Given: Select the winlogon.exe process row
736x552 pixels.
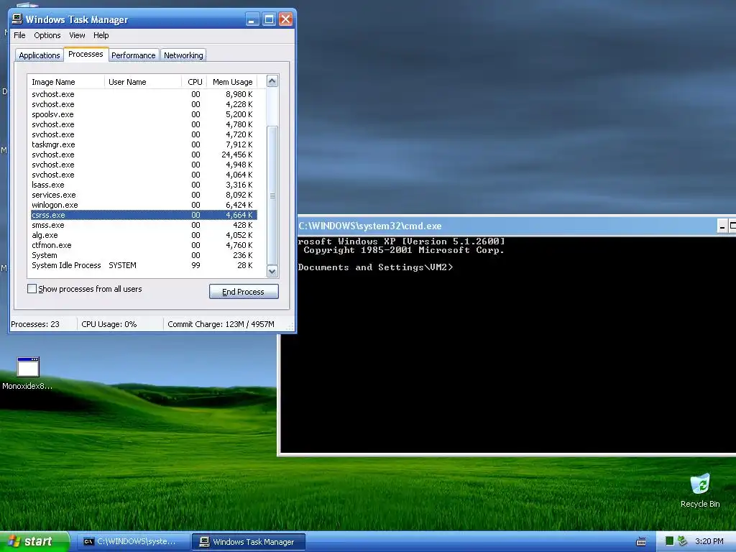Looking at the screenshot, I should pyautogui.click(x=144, y=205).
